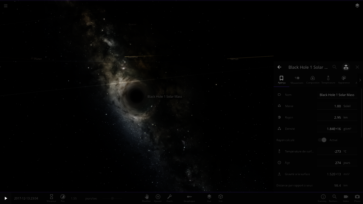Open the Recherche search tool in bottom bar

point(334,198)
